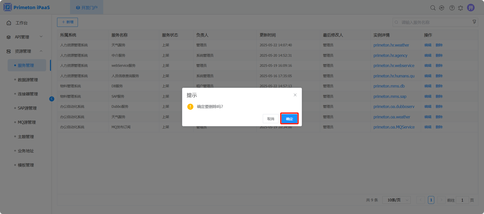This screenshot has height=214, width=484.
Task: Open the help question mark icon
Action: coord(452,8)
